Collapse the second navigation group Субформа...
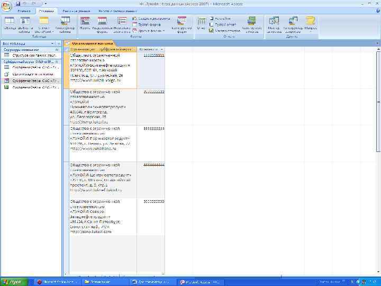Viewport: 381px width, 286px height. pyautogui.click(x=57, y=62)
